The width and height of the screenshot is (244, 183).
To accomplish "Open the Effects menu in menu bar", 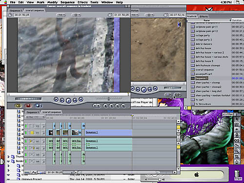I will [82, 2].
